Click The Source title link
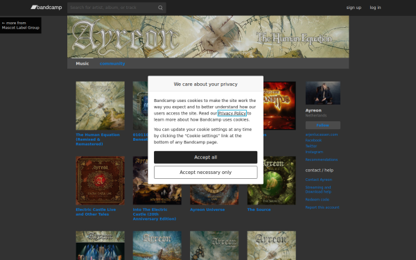The image size is (416, 260). [x=259, y=209]
